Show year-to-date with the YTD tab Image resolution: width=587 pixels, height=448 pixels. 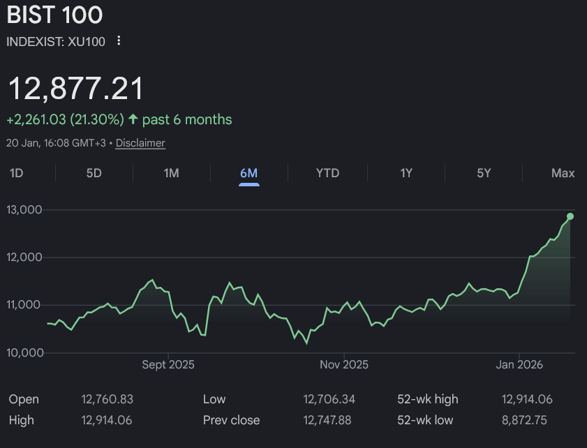point(327,173)
